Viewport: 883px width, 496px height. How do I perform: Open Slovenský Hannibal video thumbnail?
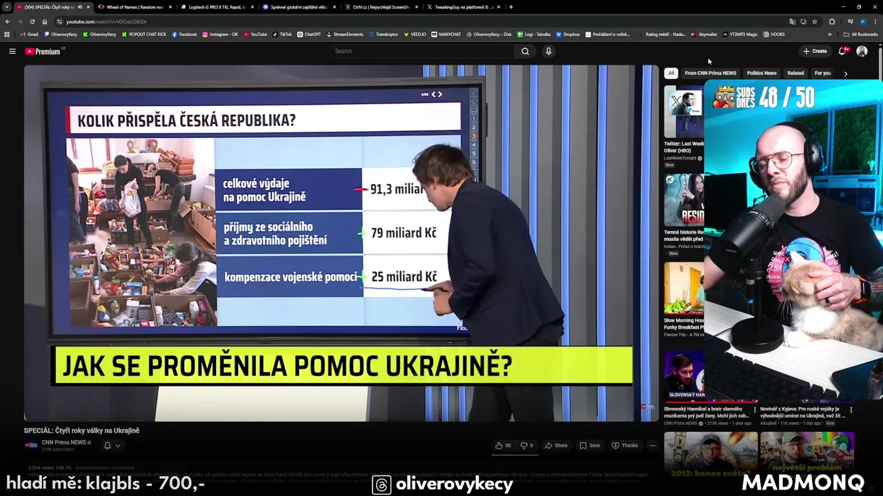point(710,376)
